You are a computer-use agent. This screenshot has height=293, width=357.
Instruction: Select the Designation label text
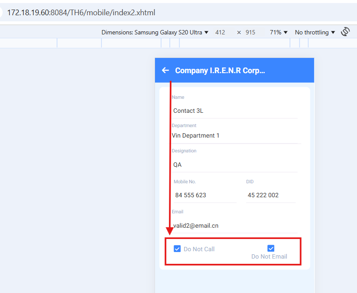coord(184,151)
